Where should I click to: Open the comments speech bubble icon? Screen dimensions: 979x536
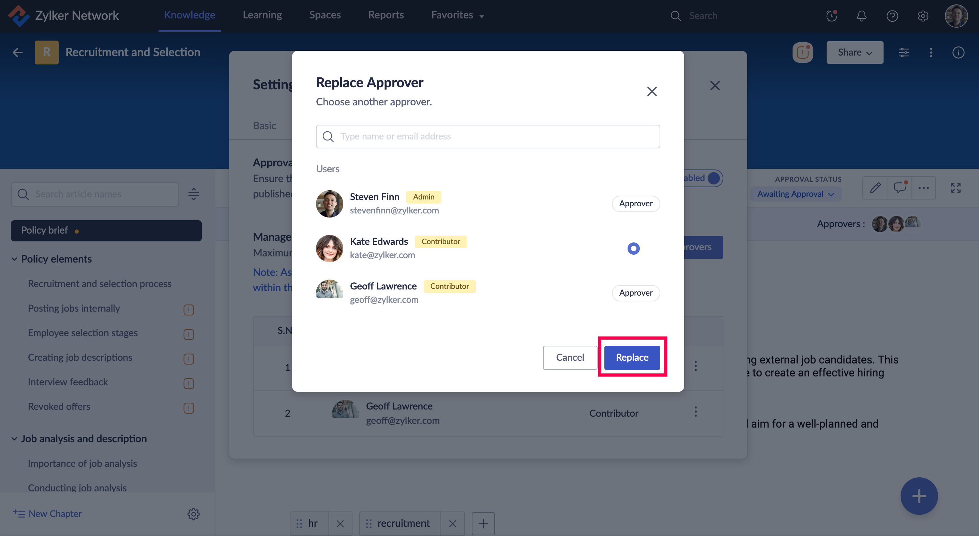pos(900,188)
